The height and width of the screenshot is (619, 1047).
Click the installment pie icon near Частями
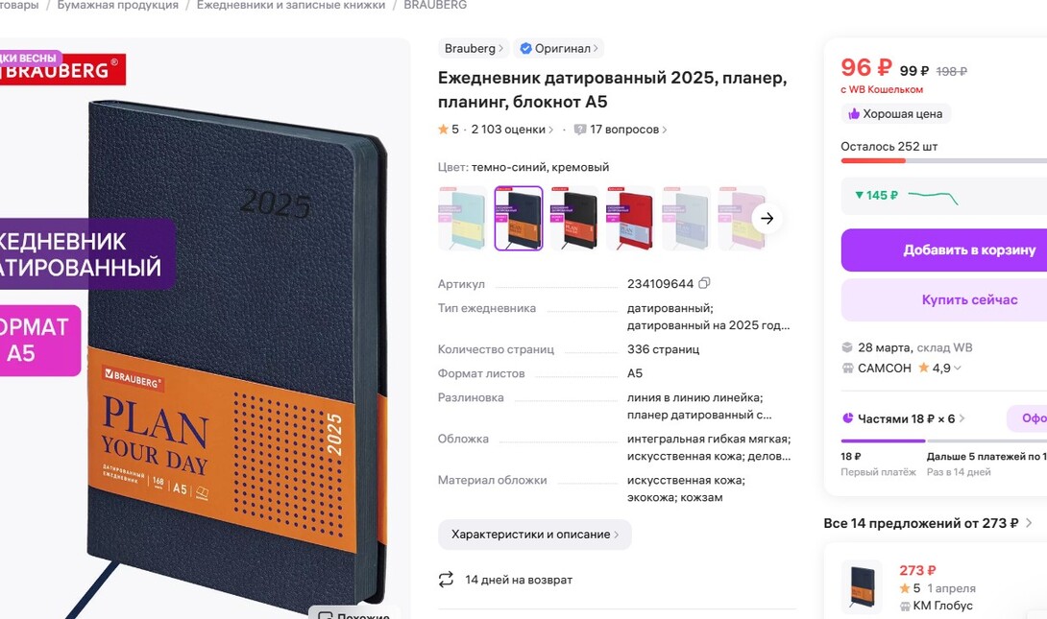point(847,418)
